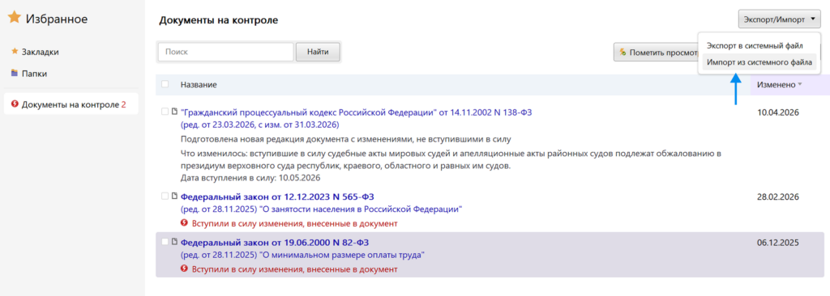
Task: Tick the select-all checkbox in the header
Action: click(x=165, y=84)
